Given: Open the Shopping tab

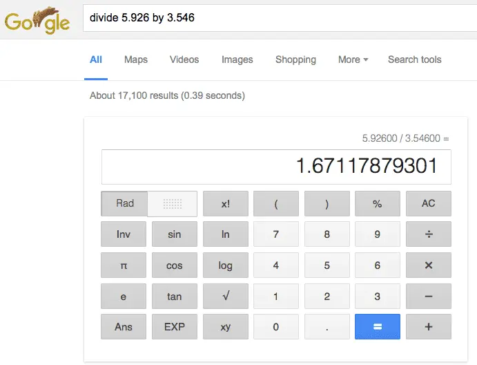Looking at the screenshot, I should (x=295, y=59).
